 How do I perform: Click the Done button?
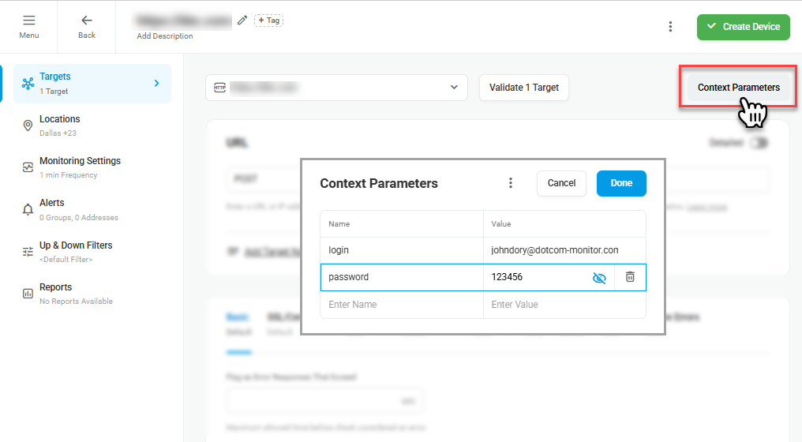pos(621,183)
